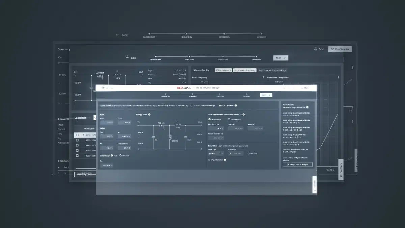Go to Parameters step in front window
Screen dimensions: 405x228
[166, 96]
